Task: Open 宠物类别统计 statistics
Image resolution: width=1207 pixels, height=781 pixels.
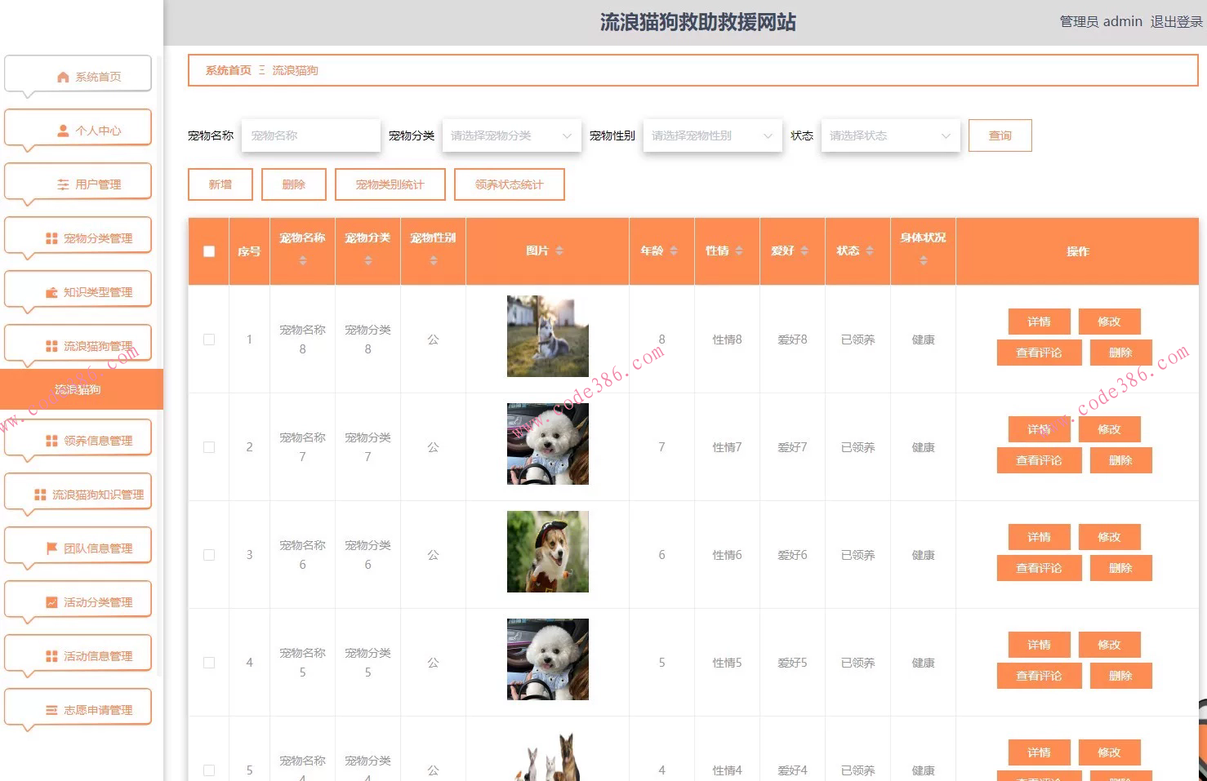Action: [x=390, y=184]
